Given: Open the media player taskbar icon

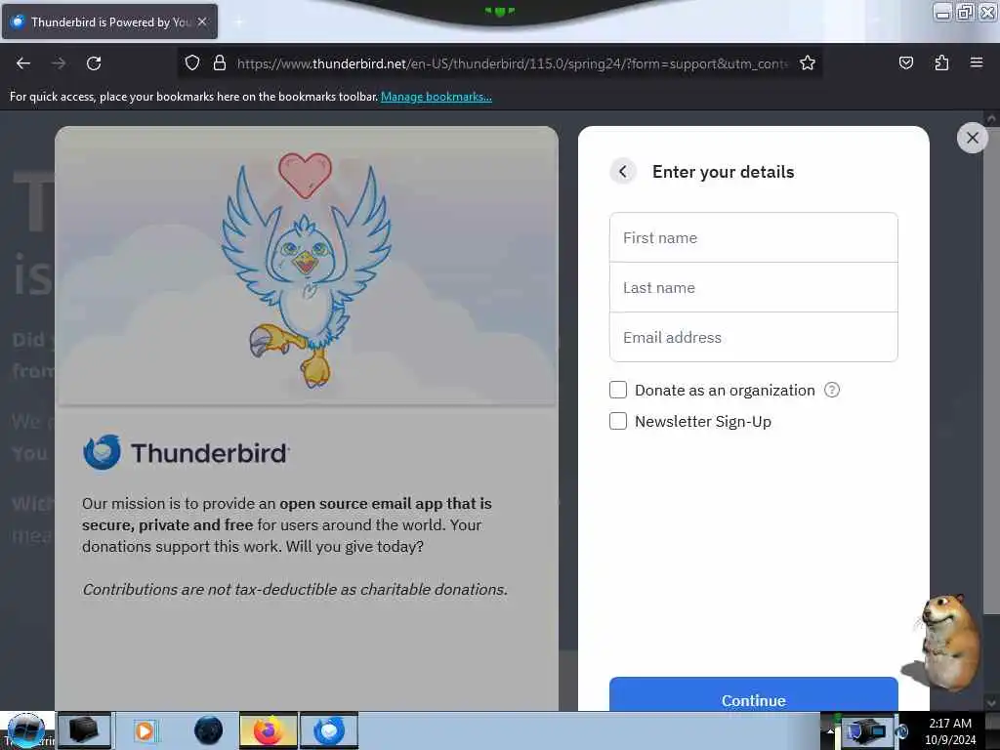Looking at the screenshot, I should point(145,730).
